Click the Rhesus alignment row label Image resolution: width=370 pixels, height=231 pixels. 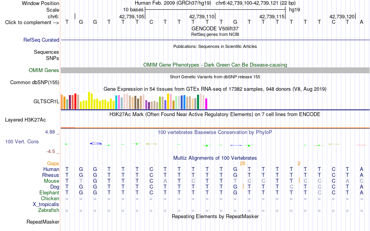51,175
